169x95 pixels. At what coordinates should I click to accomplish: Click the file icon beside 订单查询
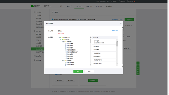coord(67,44)
